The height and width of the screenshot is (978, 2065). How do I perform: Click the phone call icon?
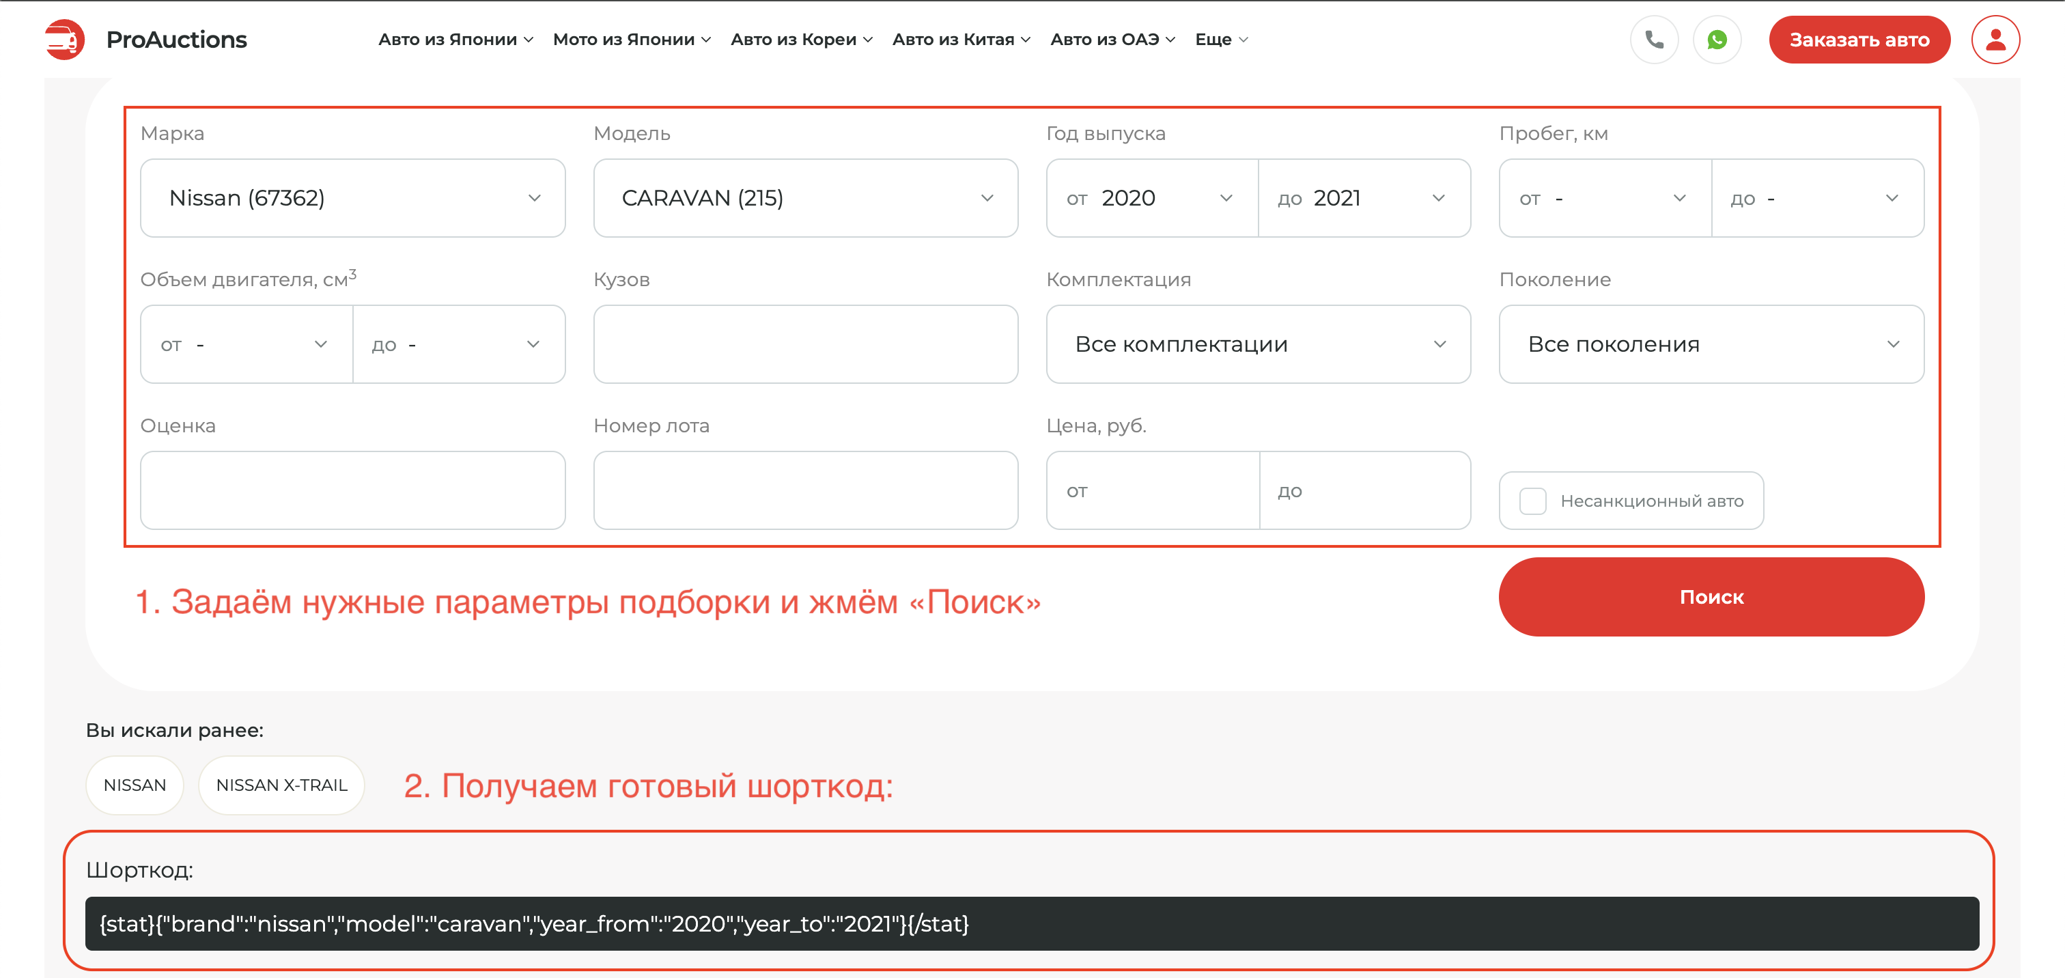(x=1654, y=40)
